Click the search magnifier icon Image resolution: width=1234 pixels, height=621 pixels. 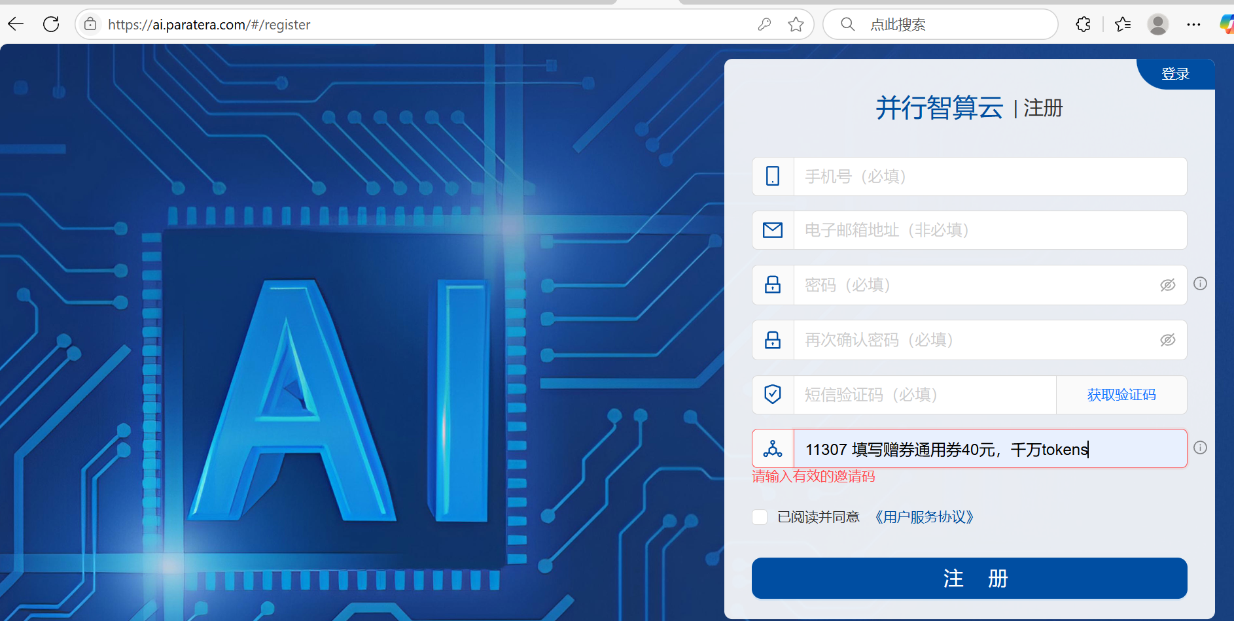point(847,24)
